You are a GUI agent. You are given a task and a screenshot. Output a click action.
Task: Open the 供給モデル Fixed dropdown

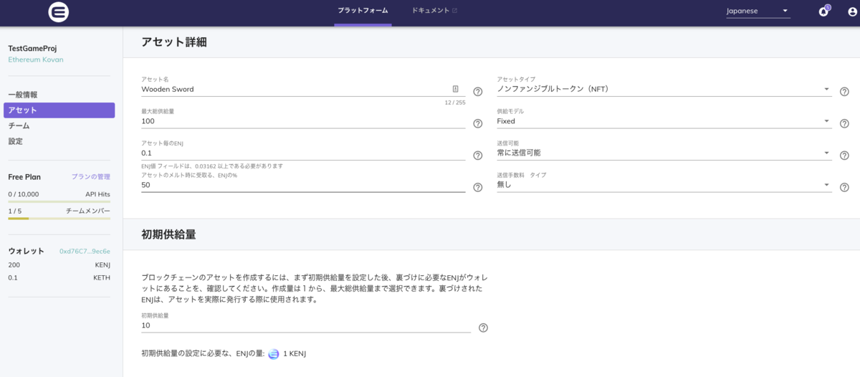[x=664, y=121]
